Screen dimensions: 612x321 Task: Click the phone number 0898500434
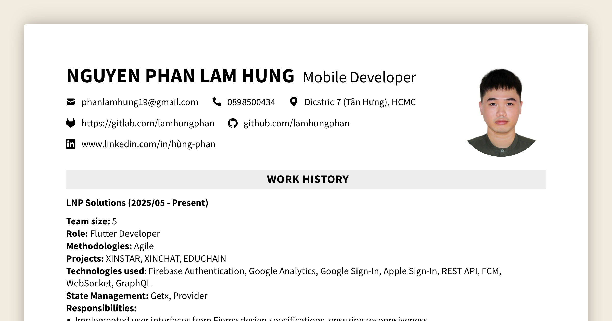point(251,102)
